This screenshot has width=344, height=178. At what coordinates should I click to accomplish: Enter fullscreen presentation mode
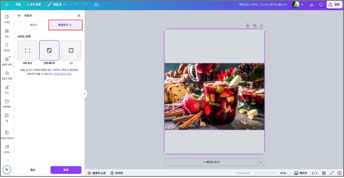tap(331, 173)
